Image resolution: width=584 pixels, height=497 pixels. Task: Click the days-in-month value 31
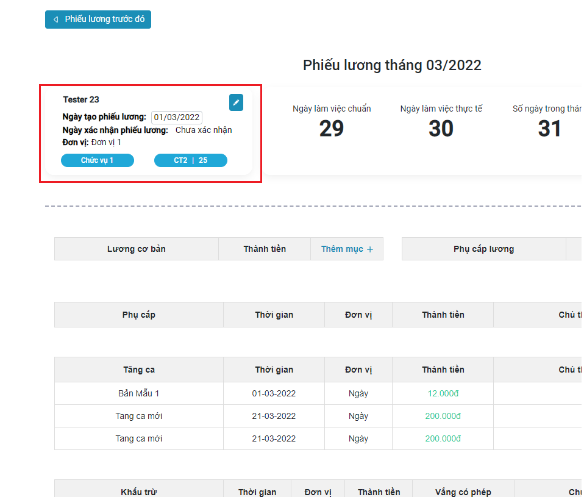pyautogui.click(x=549, y=129)
